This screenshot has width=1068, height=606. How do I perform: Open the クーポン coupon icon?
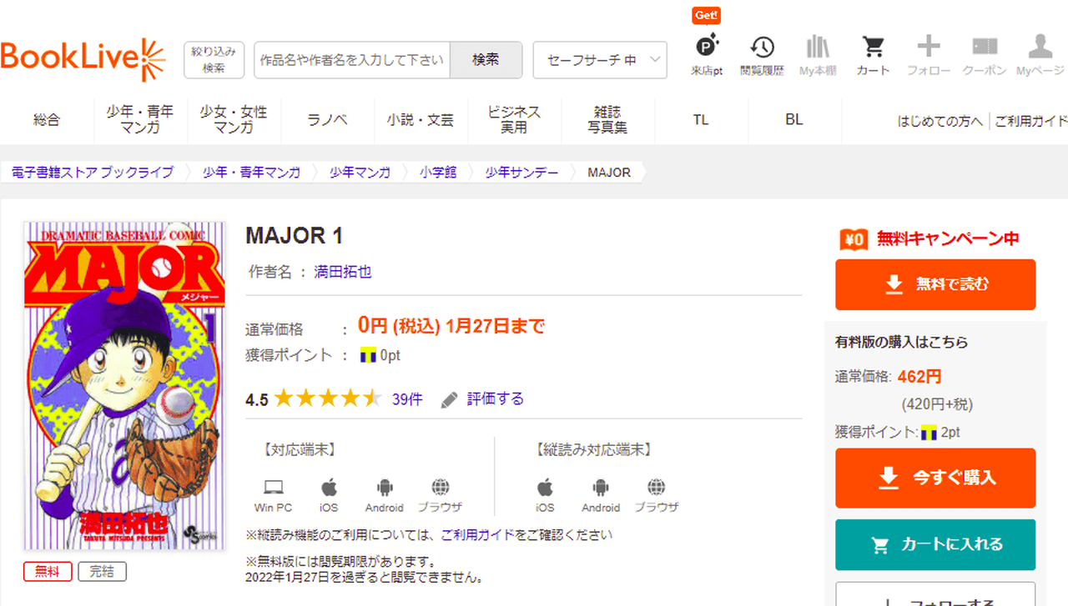click(x=985, y=48)
